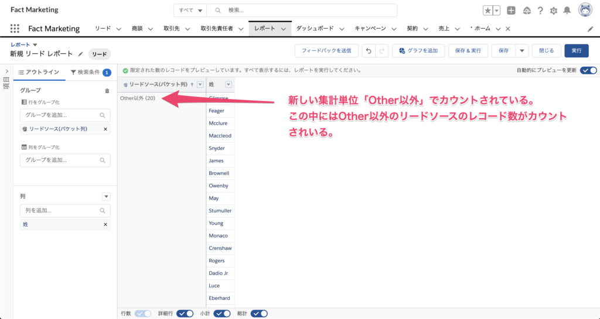Click the Favorites star icon
The width and height of the screenshot is (600, 319).
coord(487,11)
